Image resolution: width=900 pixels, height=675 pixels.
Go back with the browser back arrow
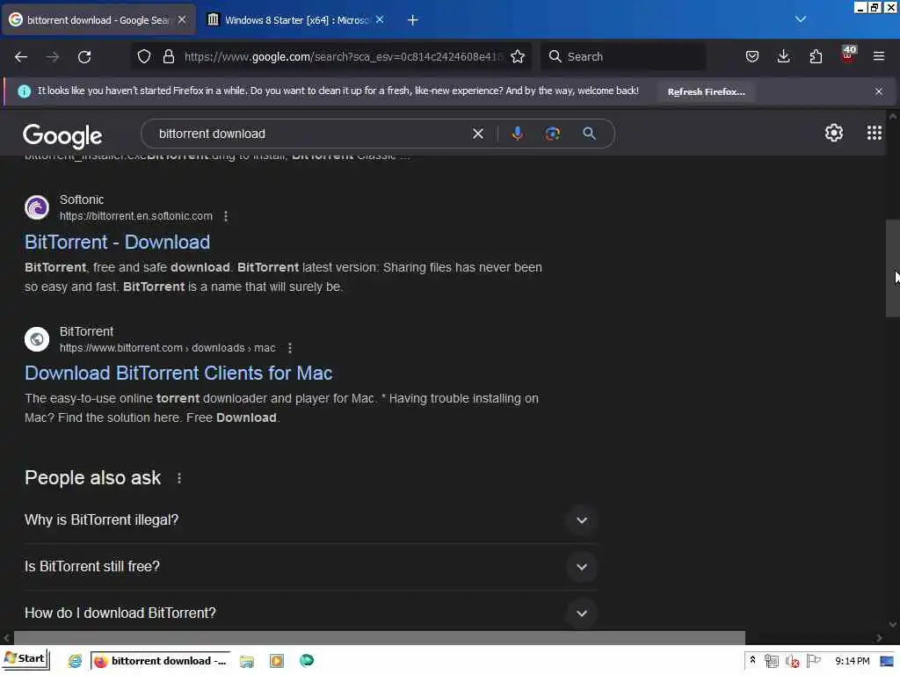[x=21, y=57]
